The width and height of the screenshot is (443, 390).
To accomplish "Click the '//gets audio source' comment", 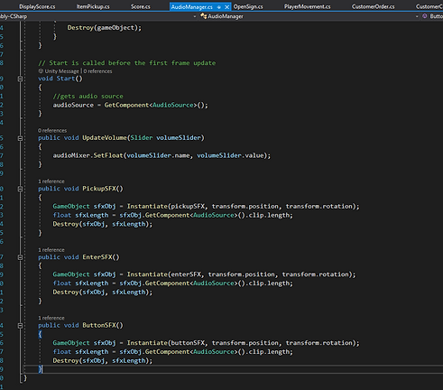I will [x=88, y=97].
